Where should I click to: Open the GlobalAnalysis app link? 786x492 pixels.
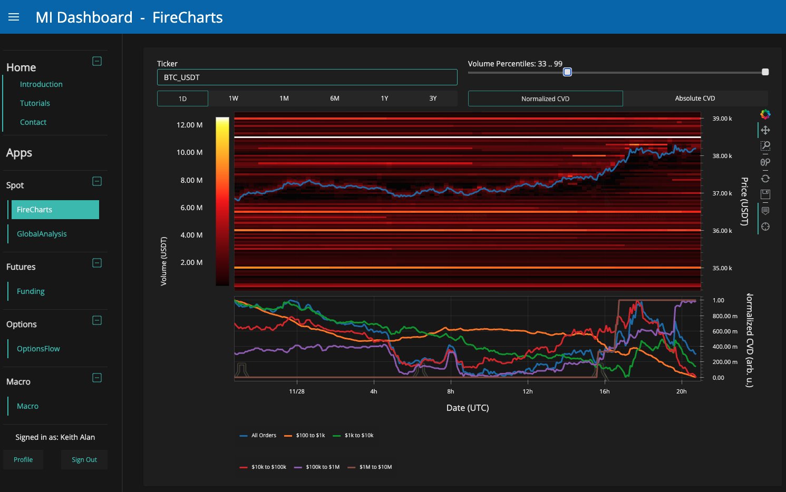pyautogui.click(x=42, y=234)
